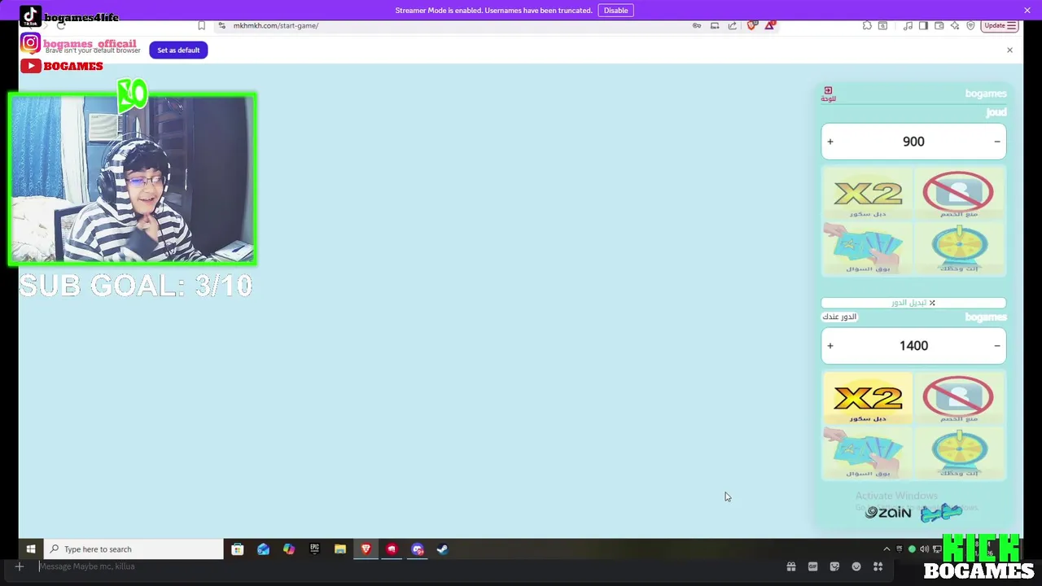The width and height of the screenshot is (1042, 586).
Task: Show hidden system tray icons
Action: (887, 549)
